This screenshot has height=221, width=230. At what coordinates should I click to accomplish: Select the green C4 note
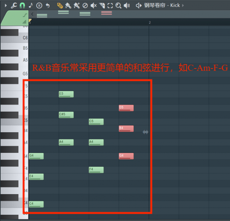[x=36, y=204]
